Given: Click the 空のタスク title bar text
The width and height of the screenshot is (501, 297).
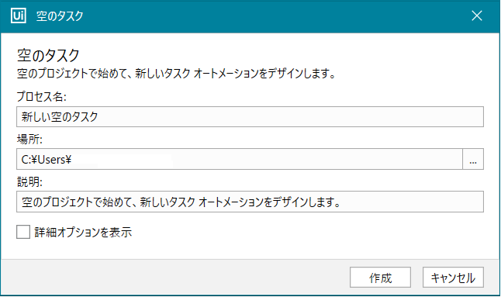Looking at the screenshot, I should pyautogui.click(x=60, y=16).
